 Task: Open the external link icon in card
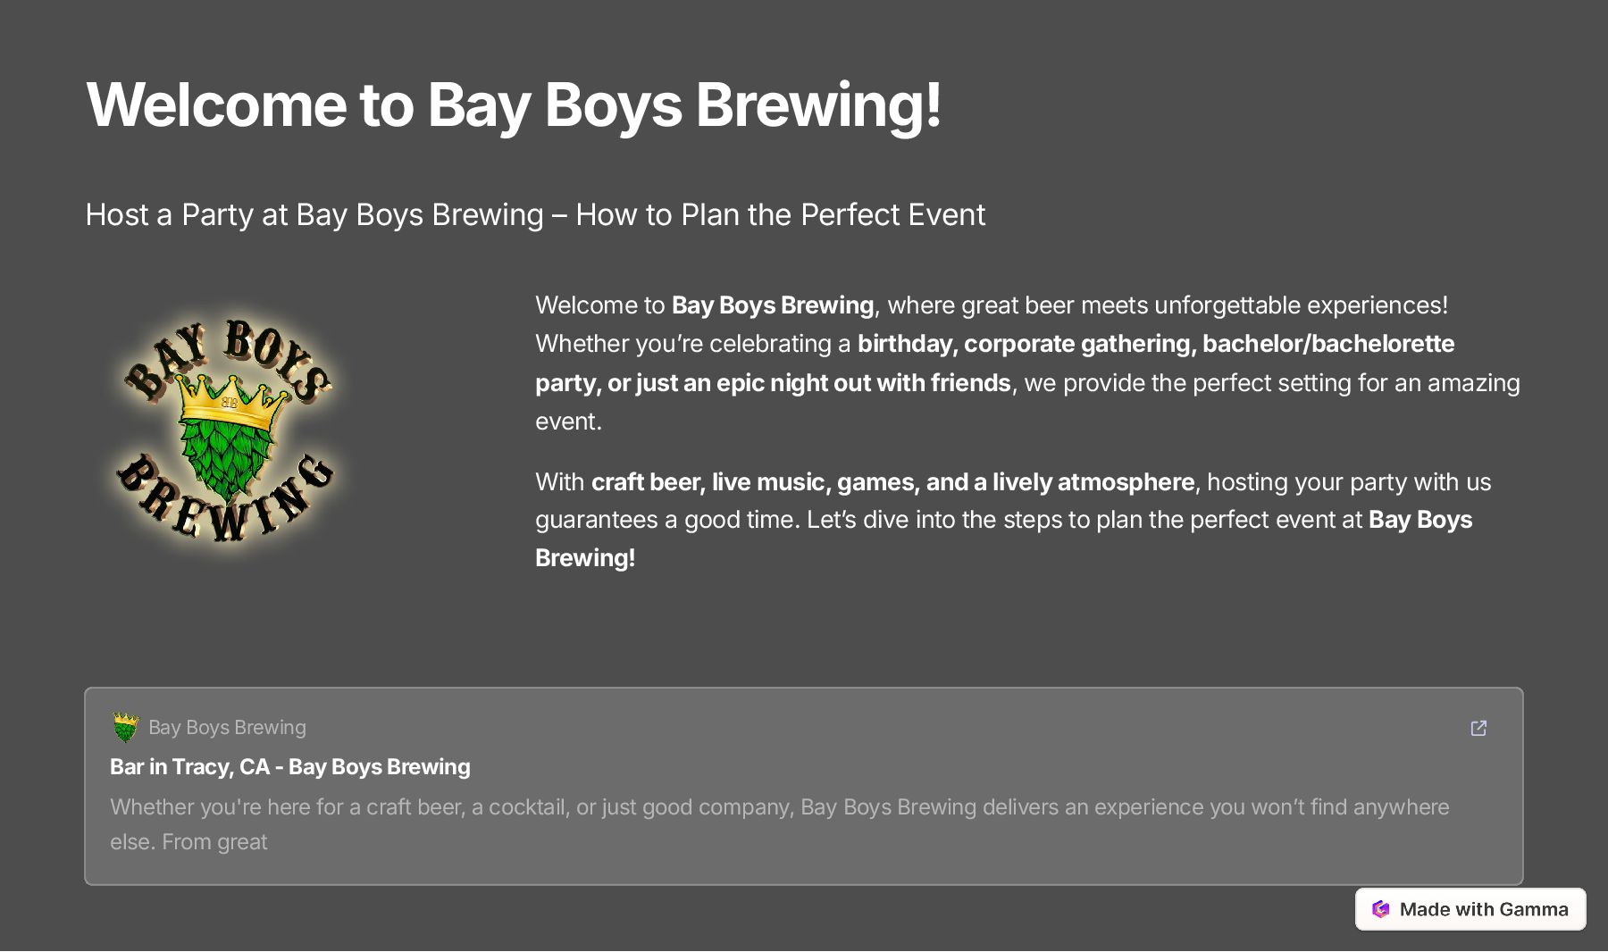pos(1478,728)
